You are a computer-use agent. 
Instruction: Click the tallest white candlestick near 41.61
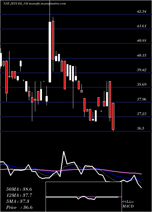[x=50, y=52]
